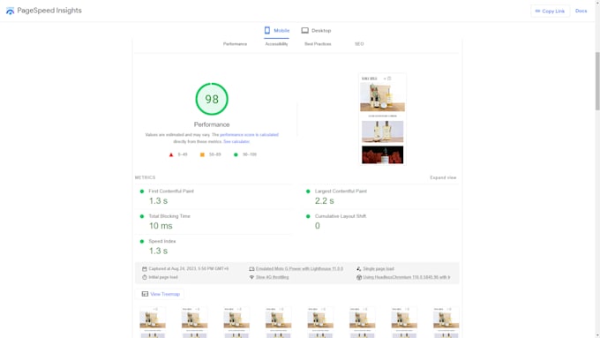Toggle the metrics 'Expand view' option

pyautogui.click(x=443, y=177)
